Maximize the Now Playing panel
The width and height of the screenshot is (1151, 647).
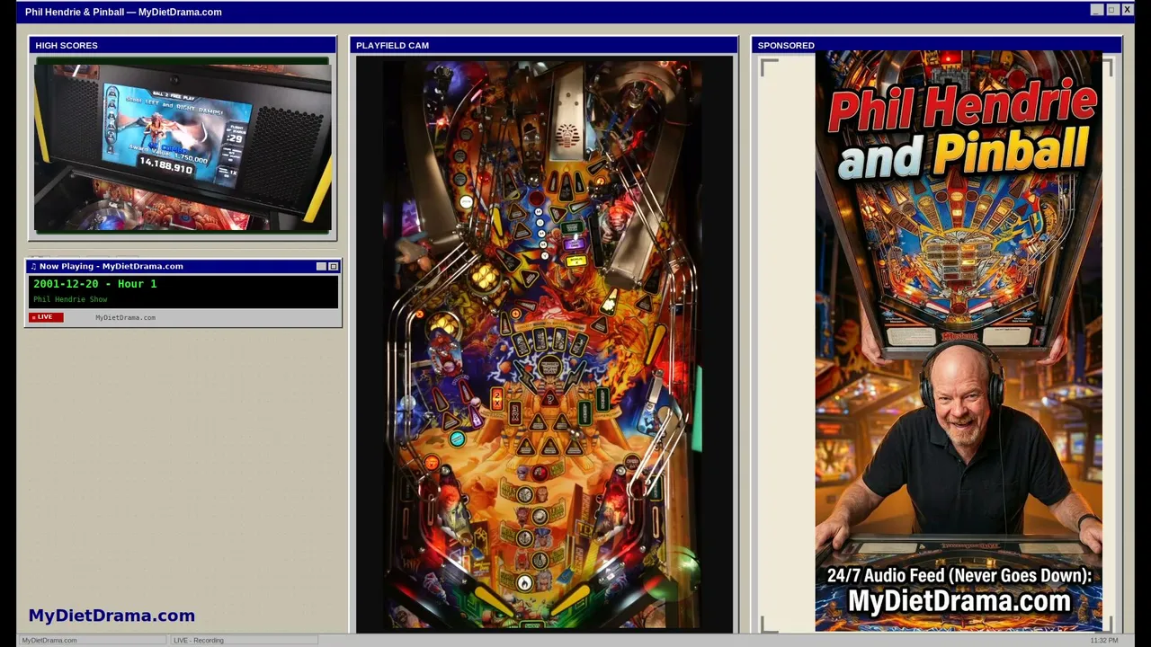coord(333,266)
